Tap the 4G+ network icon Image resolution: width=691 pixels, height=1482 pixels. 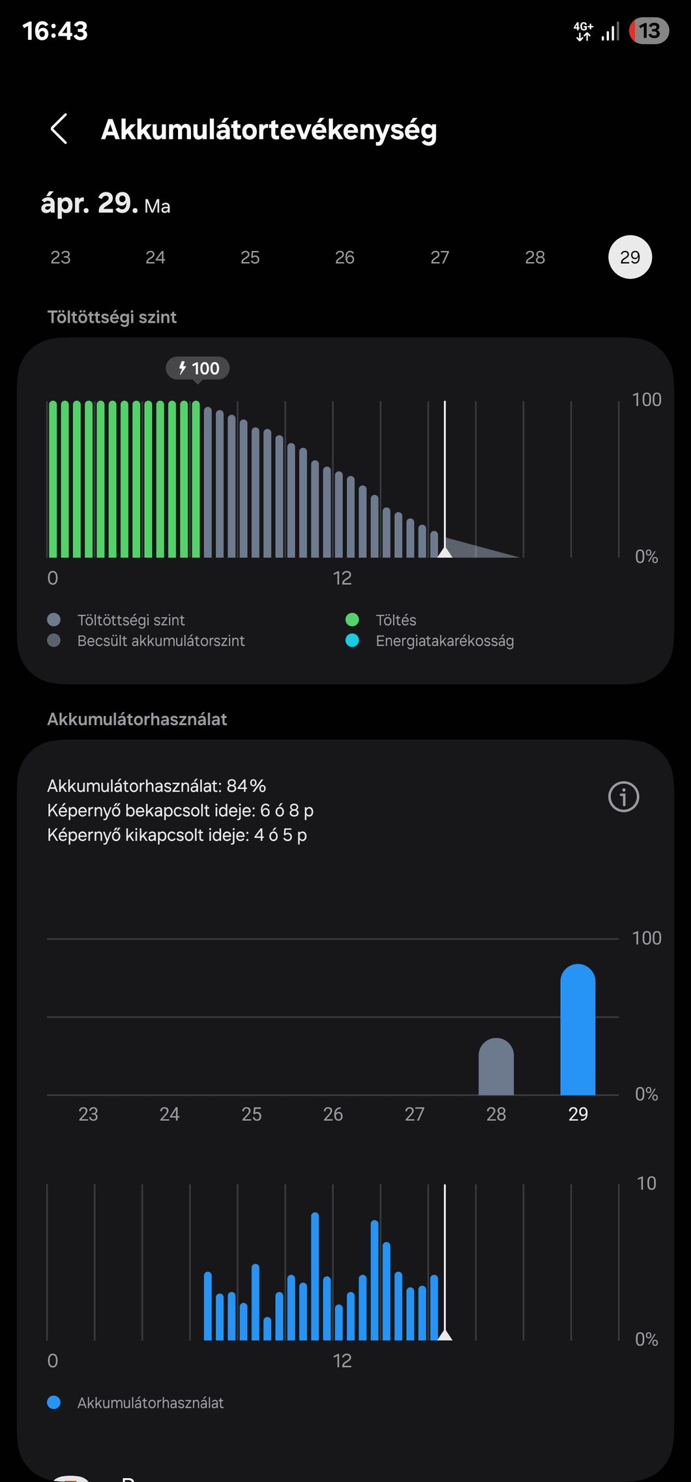coord(583,31)
